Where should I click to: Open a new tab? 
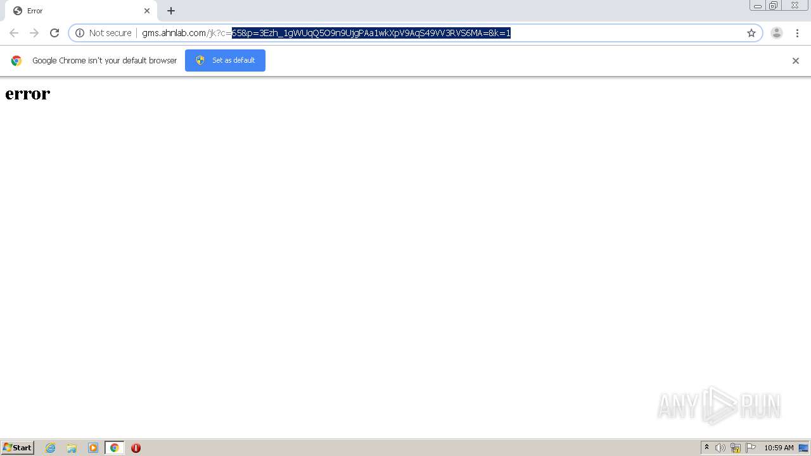tap(171, 11)
